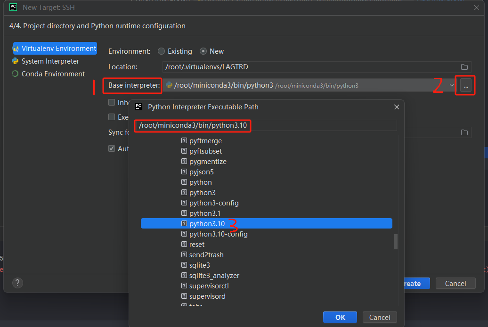Select the sqlite3 file entry
This screenshot has height=327, width=488.
200,265
